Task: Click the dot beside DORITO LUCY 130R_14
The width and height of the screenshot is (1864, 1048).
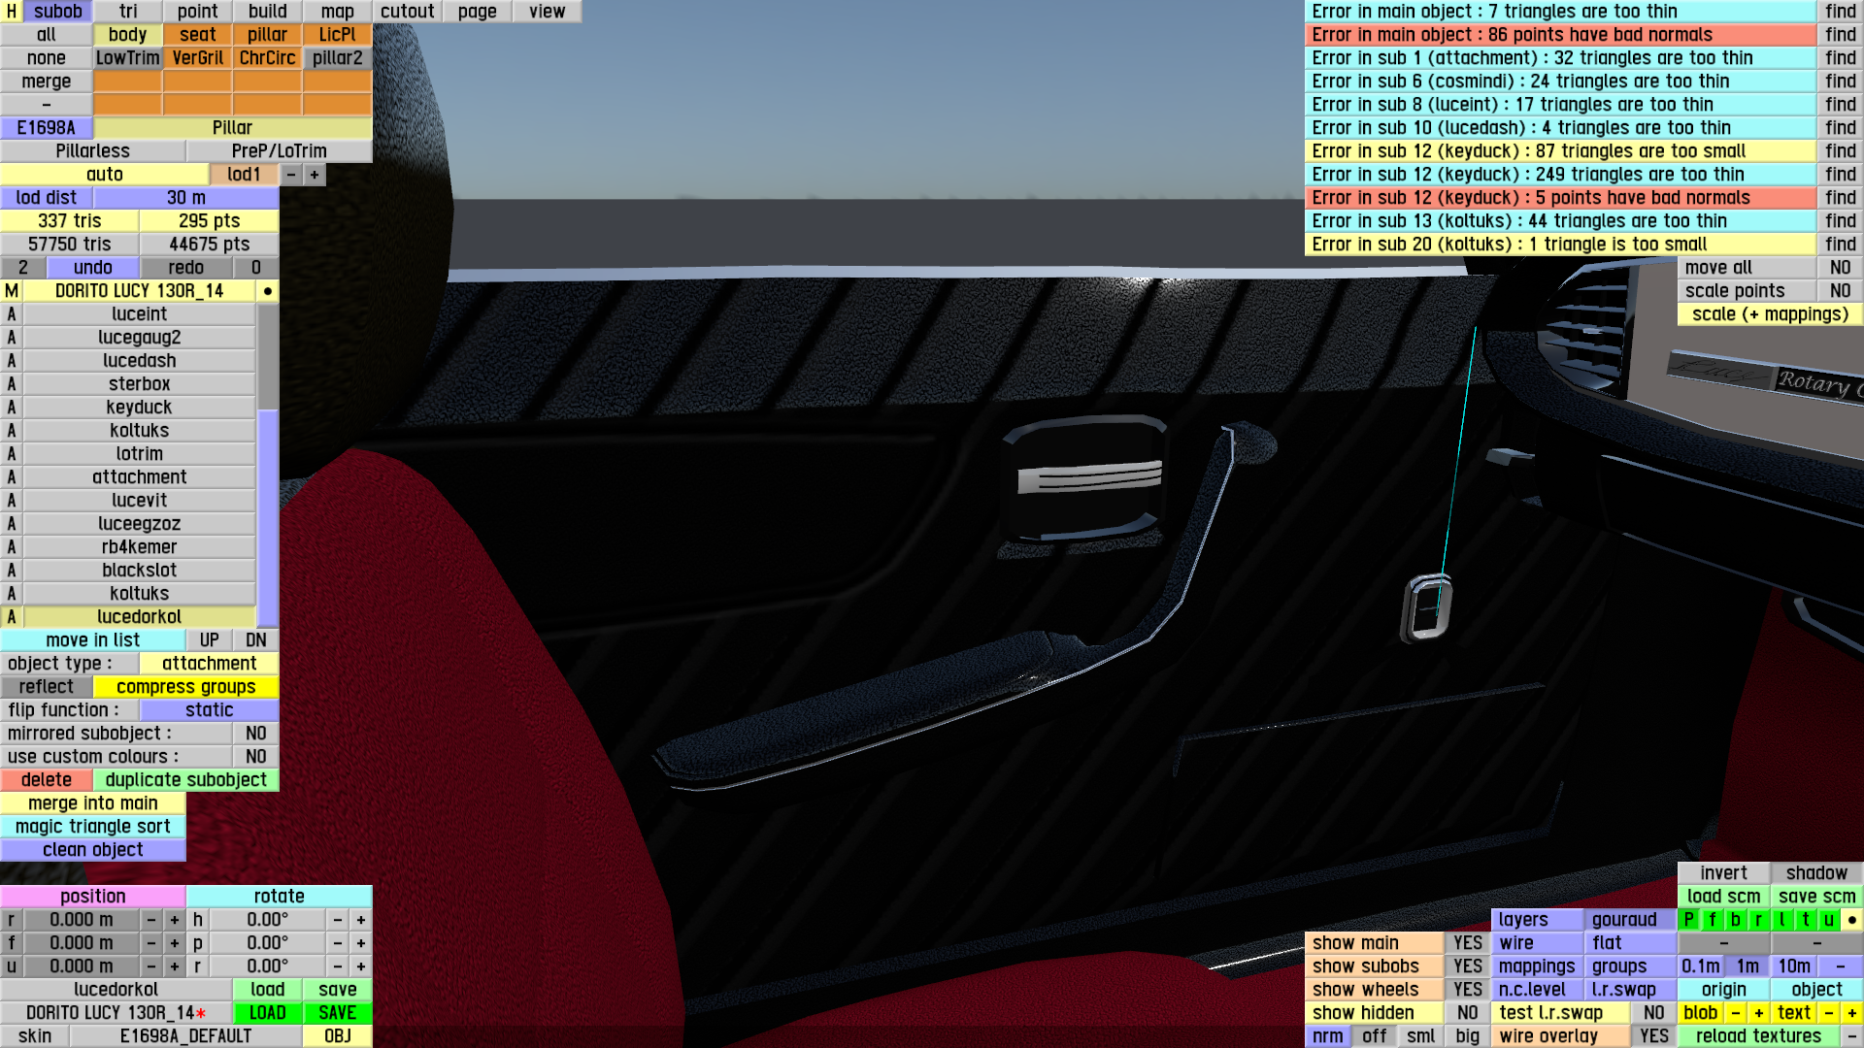Action: (x=268, y=291)
